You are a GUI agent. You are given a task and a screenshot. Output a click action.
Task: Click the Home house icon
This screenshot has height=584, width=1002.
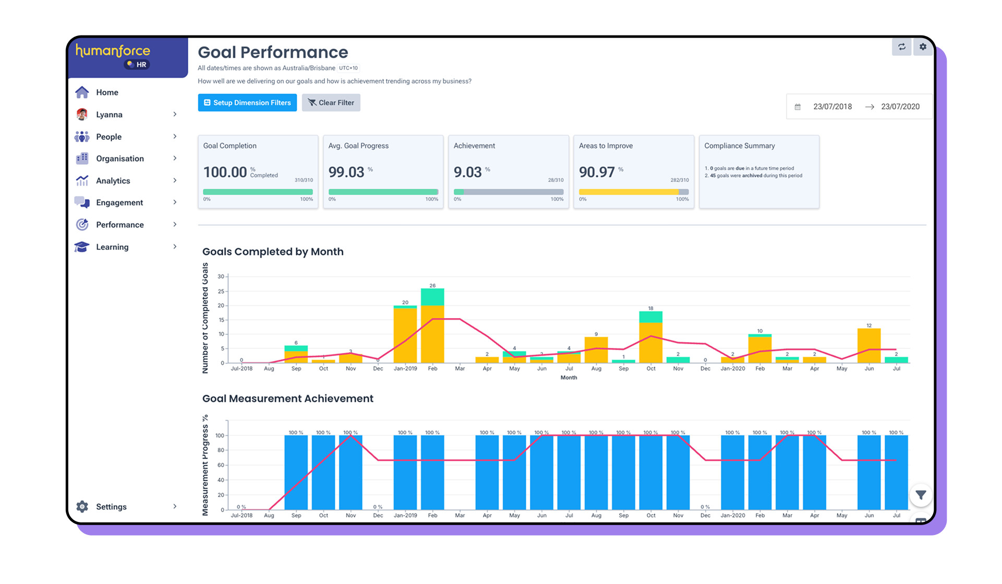click(x=82, y=92)
